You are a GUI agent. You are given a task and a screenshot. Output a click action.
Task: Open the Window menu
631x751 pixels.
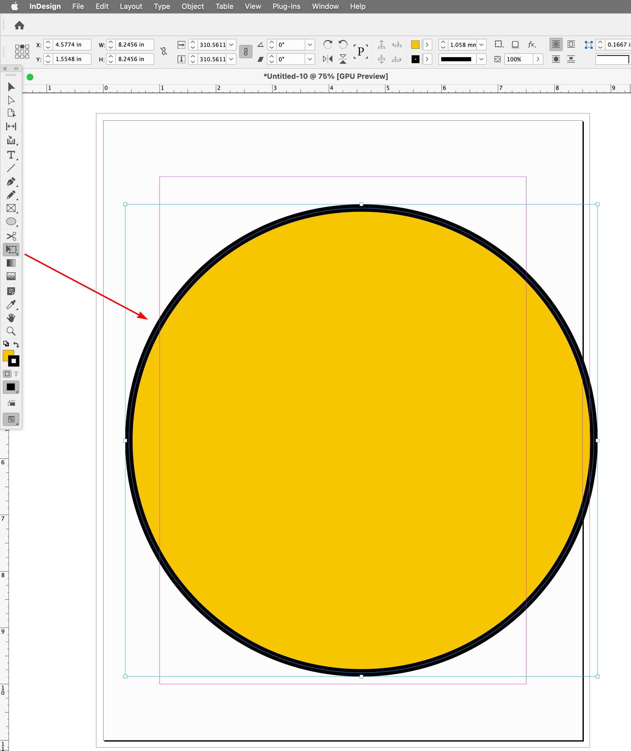pos(325,6)
